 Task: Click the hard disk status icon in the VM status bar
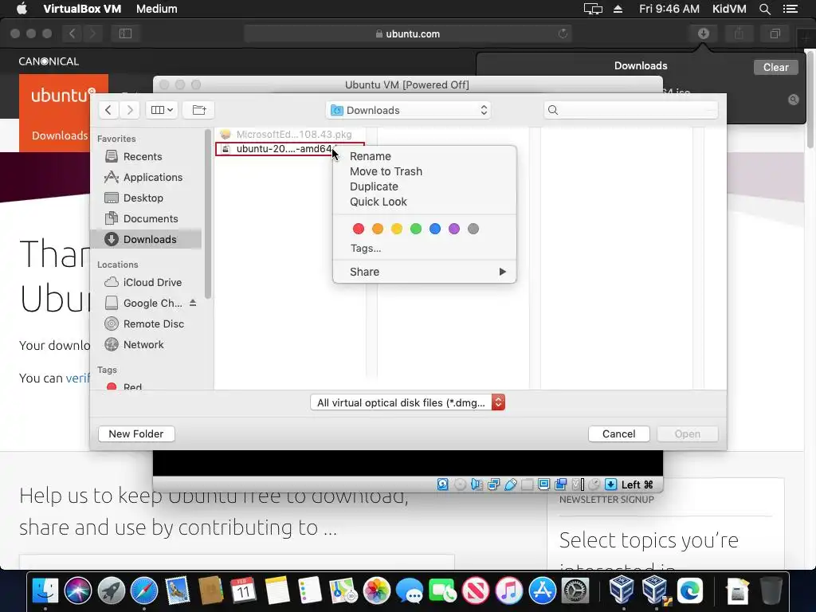click(442, 484)
